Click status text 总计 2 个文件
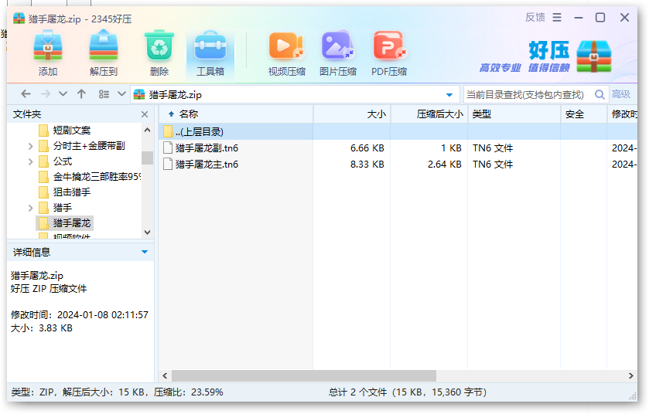Viewport: 649px width, 414px height. (357, 392)
